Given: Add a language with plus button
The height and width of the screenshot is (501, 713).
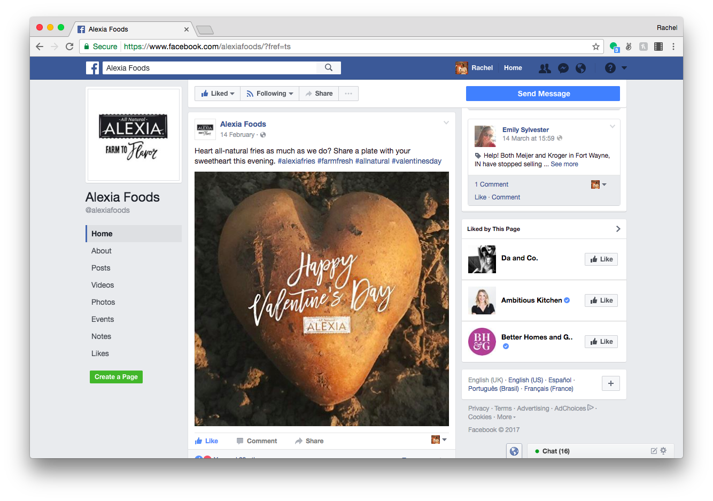Looking at the screenshot, I should pyautogui.click(x=611, y=383).
